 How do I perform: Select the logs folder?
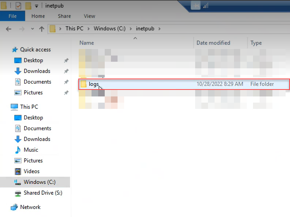coord(94,84)
